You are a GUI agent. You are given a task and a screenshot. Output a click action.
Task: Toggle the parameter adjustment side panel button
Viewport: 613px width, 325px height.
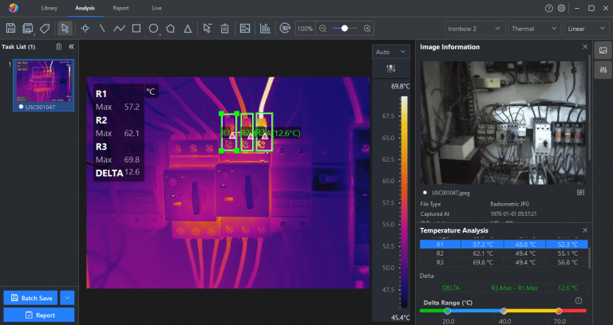tap(603, 70)
